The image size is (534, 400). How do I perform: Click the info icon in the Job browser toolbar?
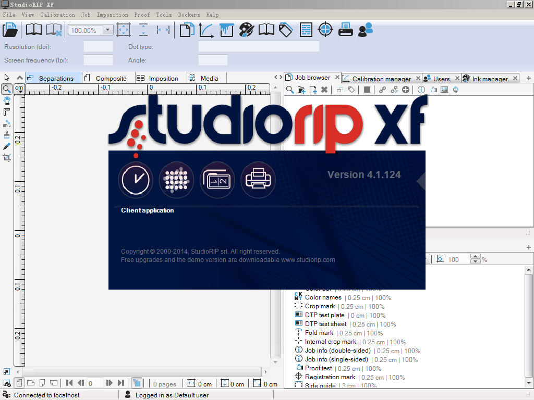point(421,90)
